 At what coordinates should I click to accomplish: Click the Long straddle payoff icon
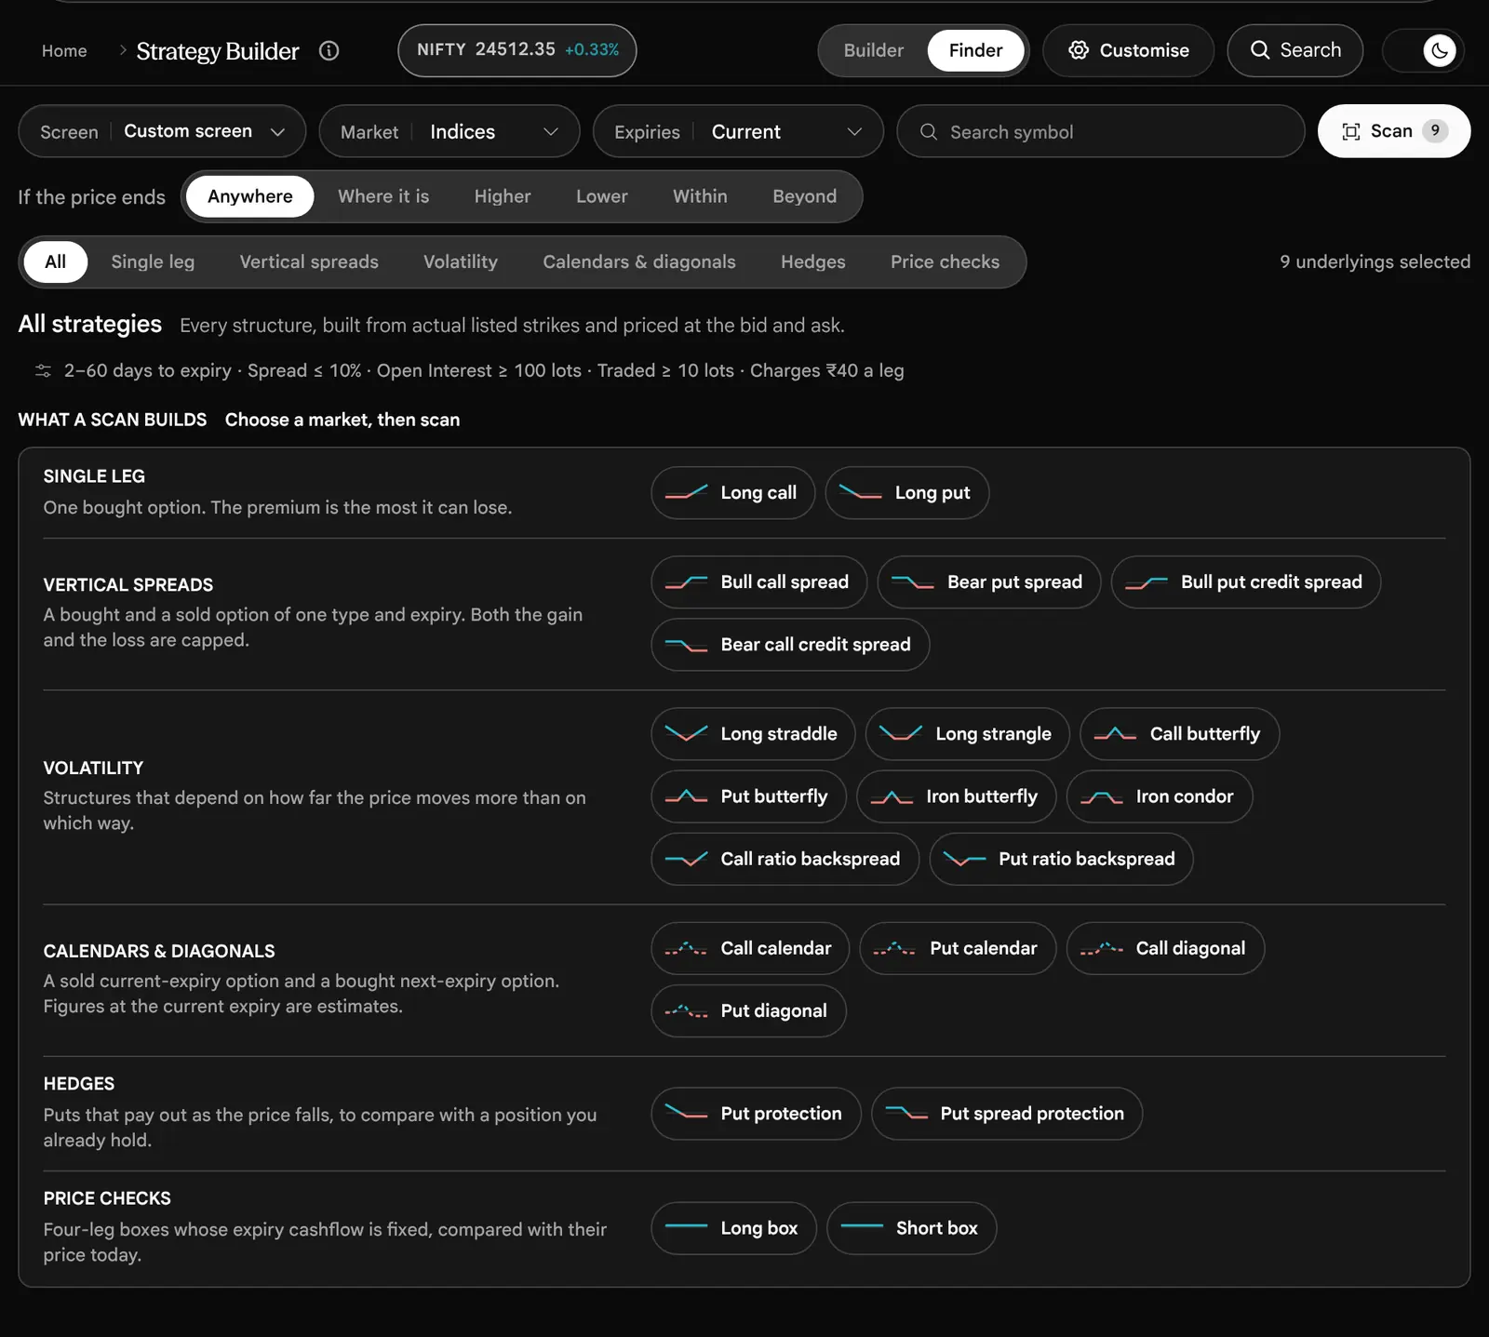pos(686,734)
